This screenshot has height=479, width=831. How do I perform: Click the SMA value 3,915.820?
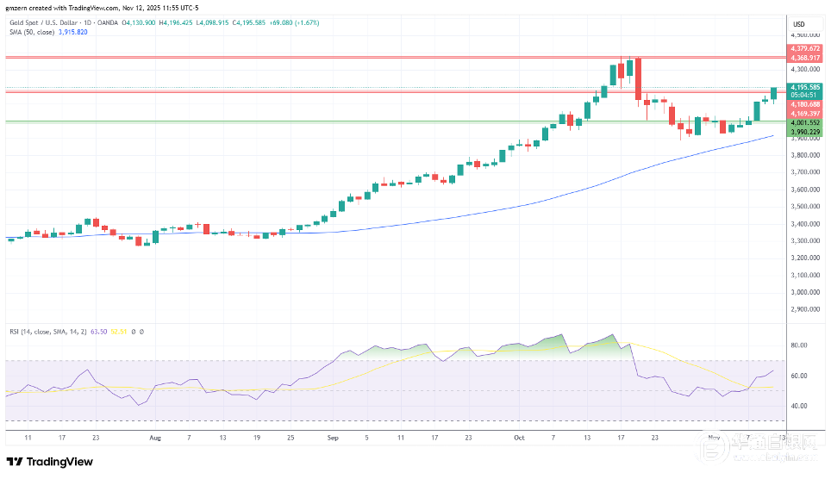pyautogui.click(x=72, y=32)
